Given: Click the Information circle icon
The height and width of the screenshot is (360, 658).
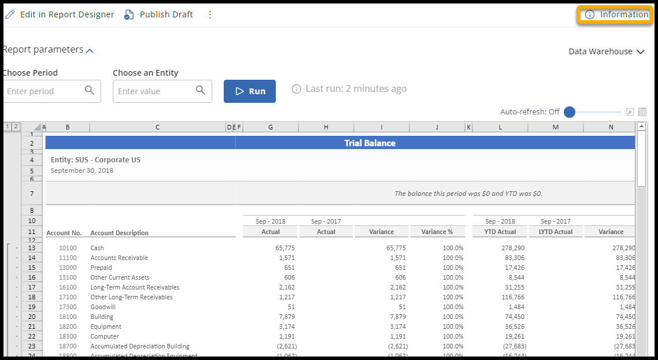Looking at the screenshot, I should click(x=589, y=14).
